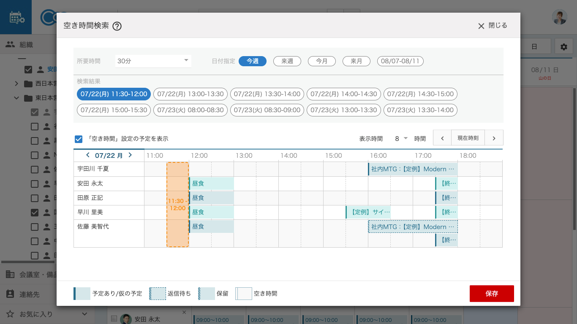Screen dimensions: 577x324
Task: Go to previous day before 07/22
Action: coord(88,155)
